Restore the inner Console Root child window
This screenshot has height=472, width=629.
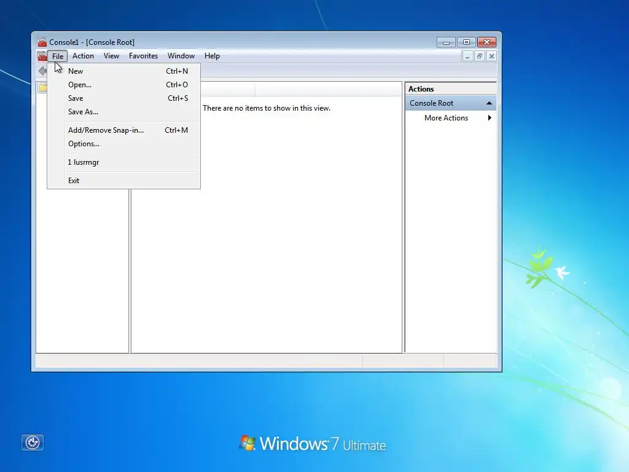coord(479,56)
